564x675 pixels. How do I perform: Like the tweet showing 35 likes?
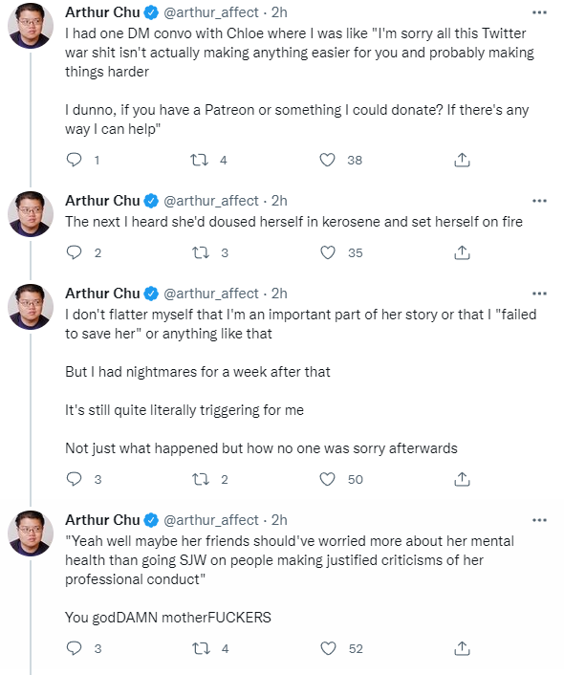click(x=328, y=252)
